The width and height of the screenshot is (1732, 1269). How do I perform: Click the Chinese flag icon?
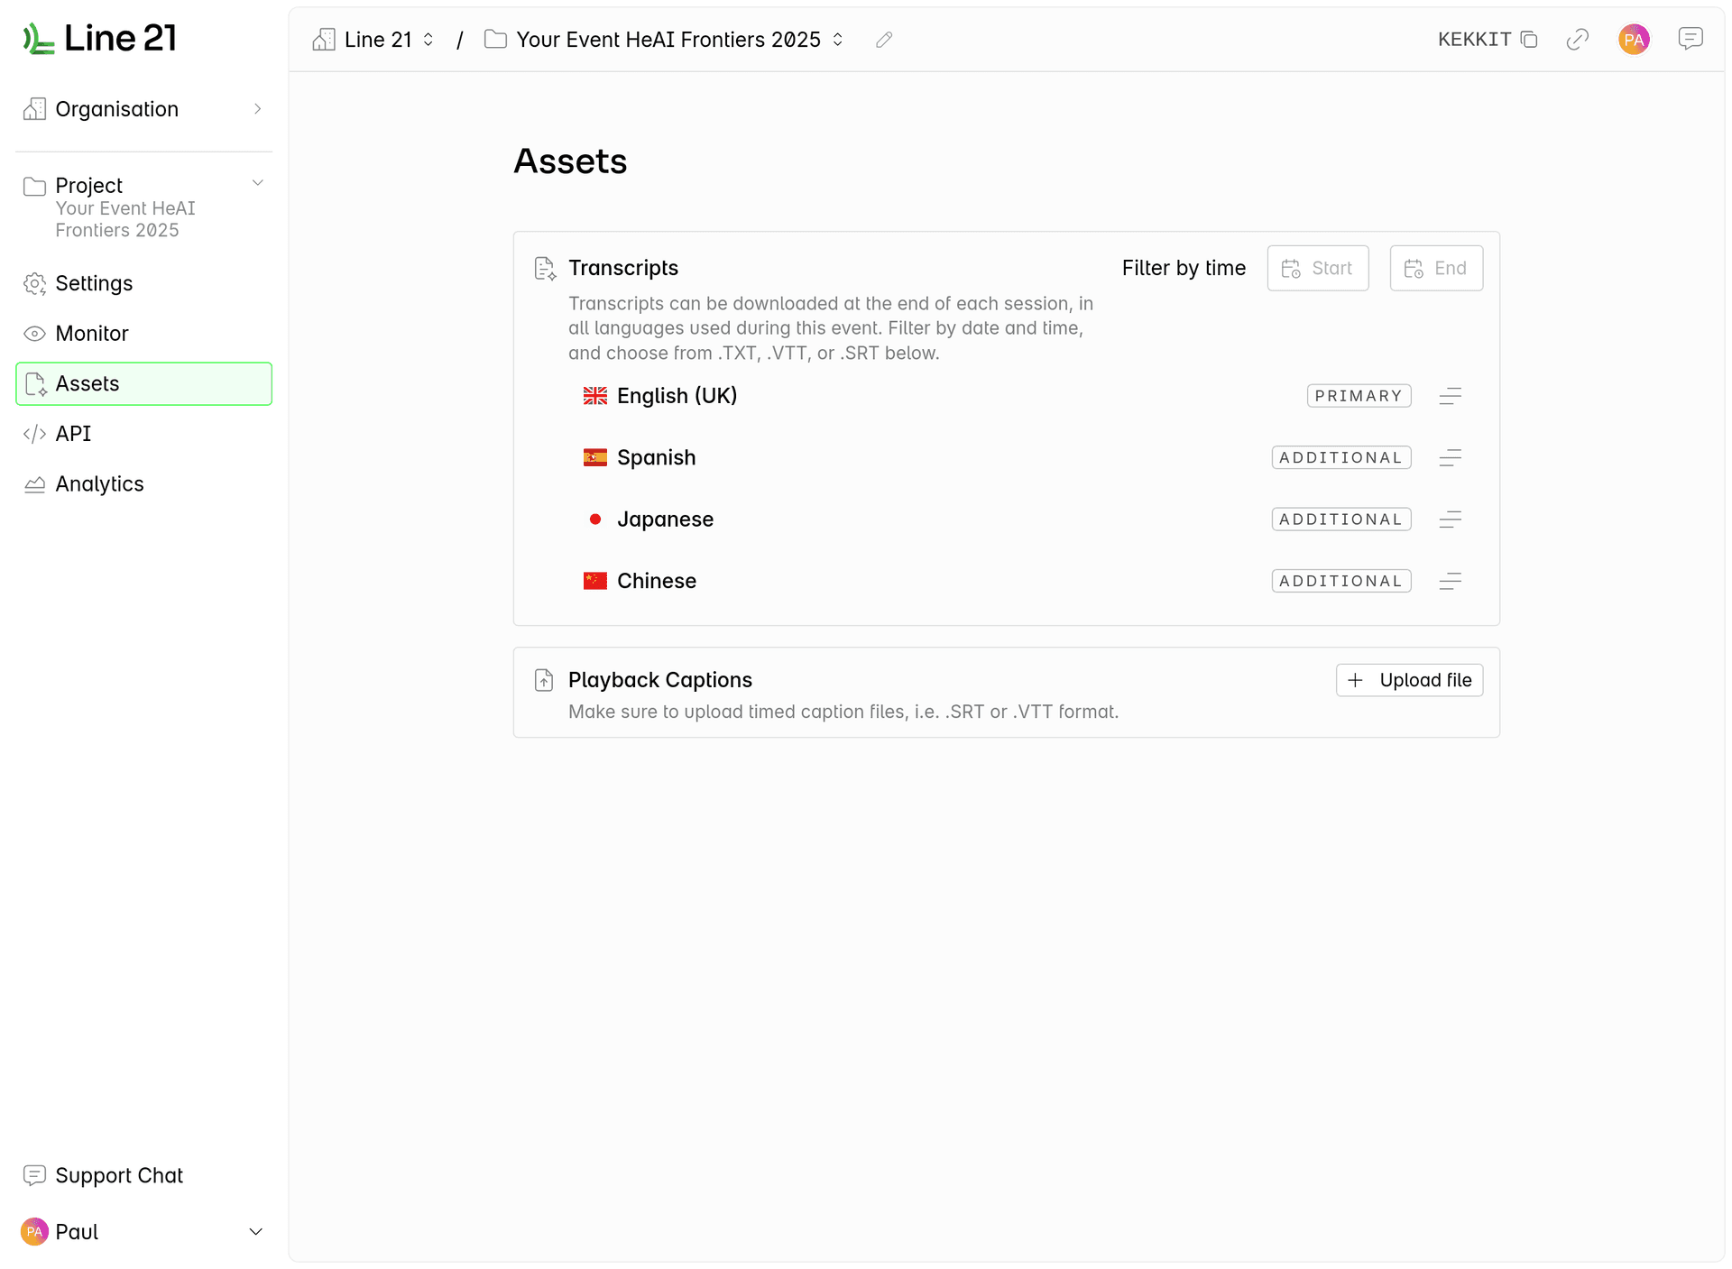595,581
